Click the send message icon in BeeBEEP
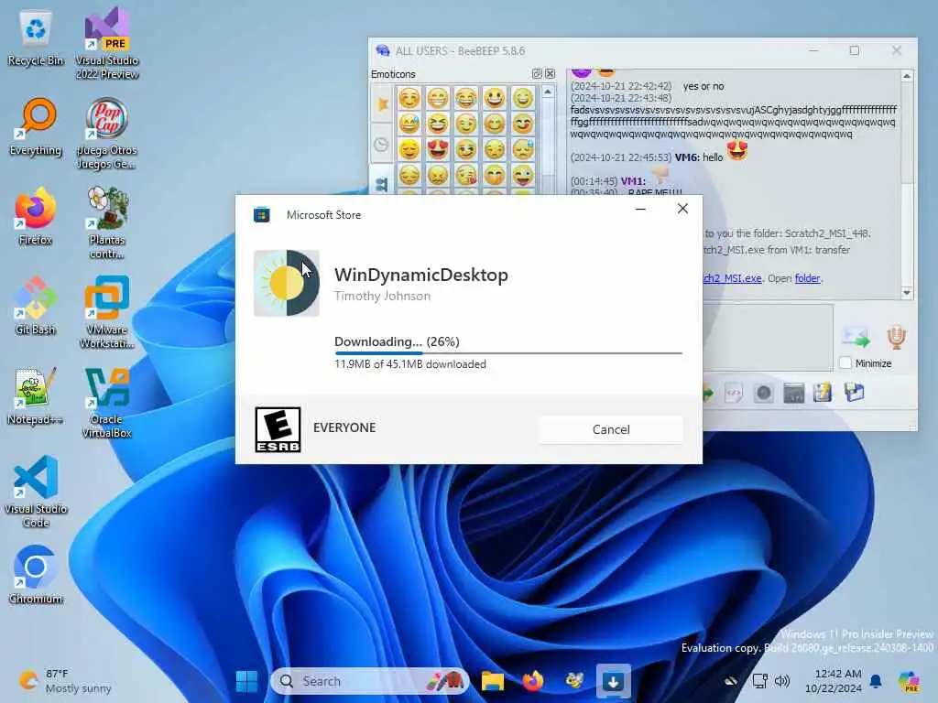 (856, 337)
